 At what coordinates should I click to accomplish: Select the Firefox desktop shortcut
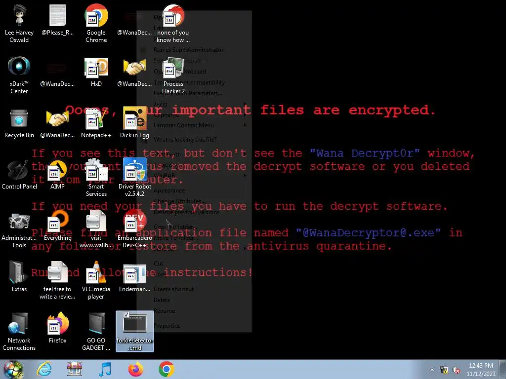coord(57,328)
